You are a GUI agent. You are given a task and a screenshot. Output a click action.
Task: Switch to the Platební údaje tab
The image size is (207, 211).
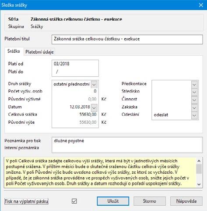coord(39,52)
